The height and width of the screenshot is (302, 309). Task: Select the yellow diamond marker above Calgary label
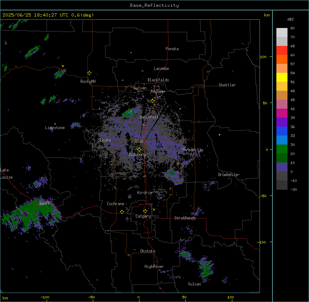tap(145, 211)
